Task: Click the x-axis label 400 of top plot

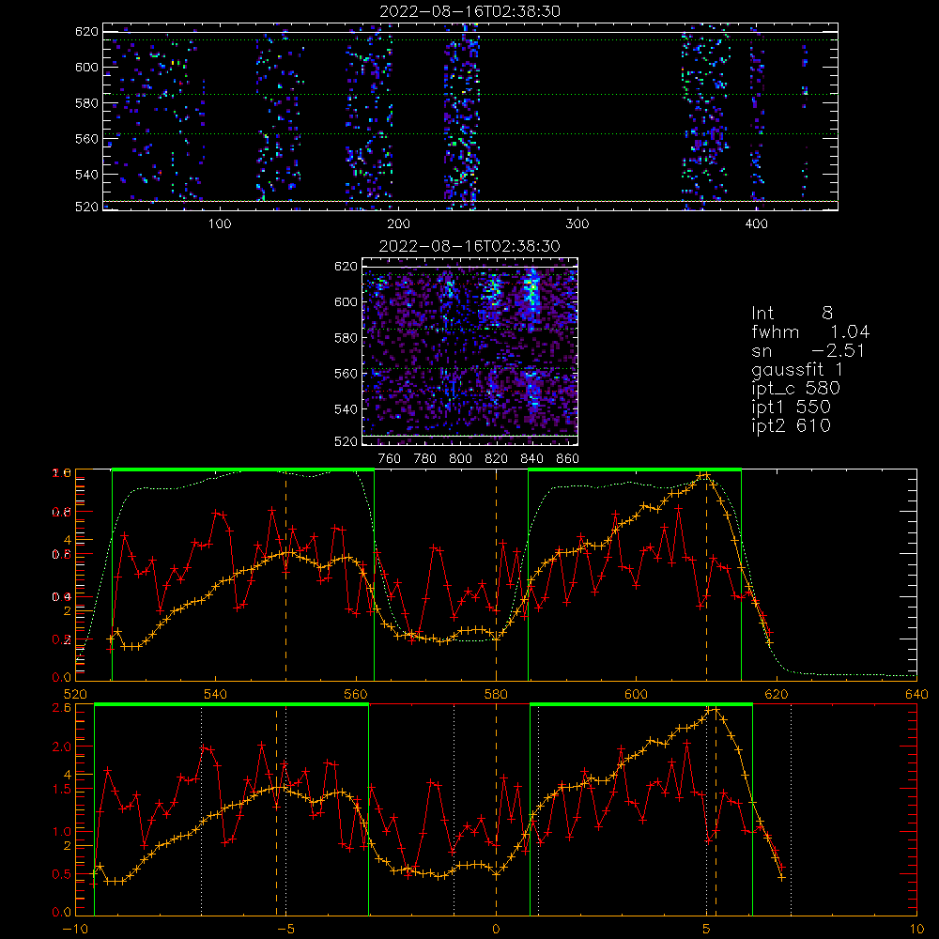Action: pos(756,224)
